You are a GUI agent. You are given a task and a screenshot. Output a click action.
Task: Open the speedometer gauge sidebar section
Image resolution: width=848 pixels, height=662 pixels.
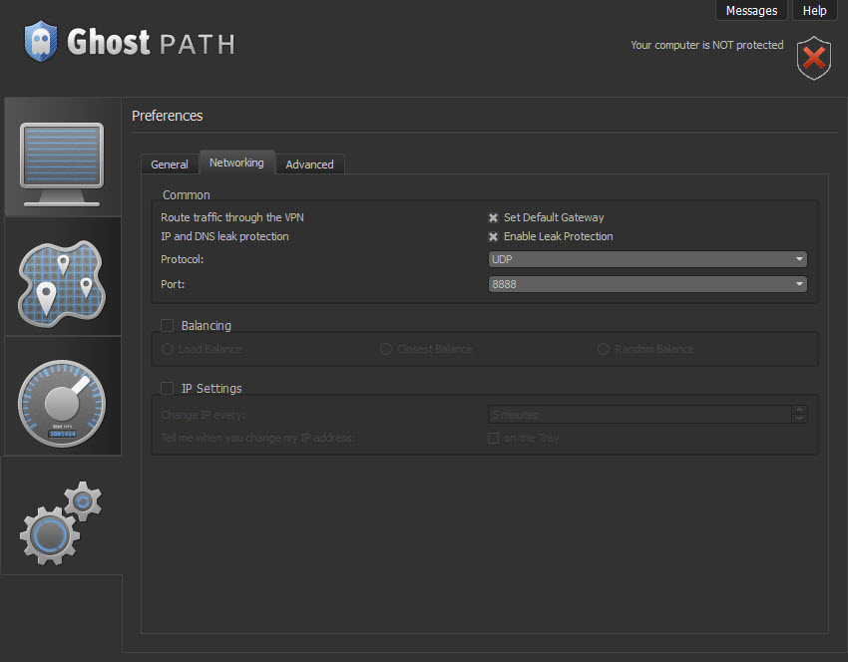point(63,396)
